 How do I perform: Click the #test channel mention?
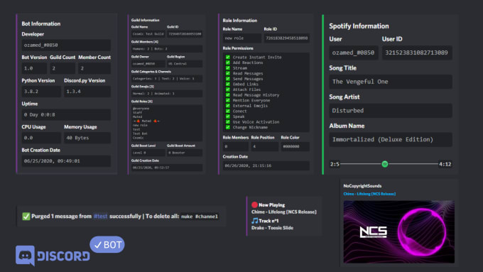click(x=100, y=216)
